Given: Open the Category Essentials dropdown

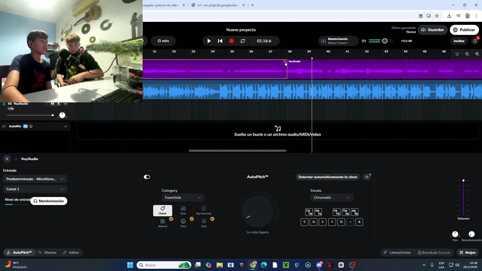Looking at the screenshot, I should (x=183, y=198).
